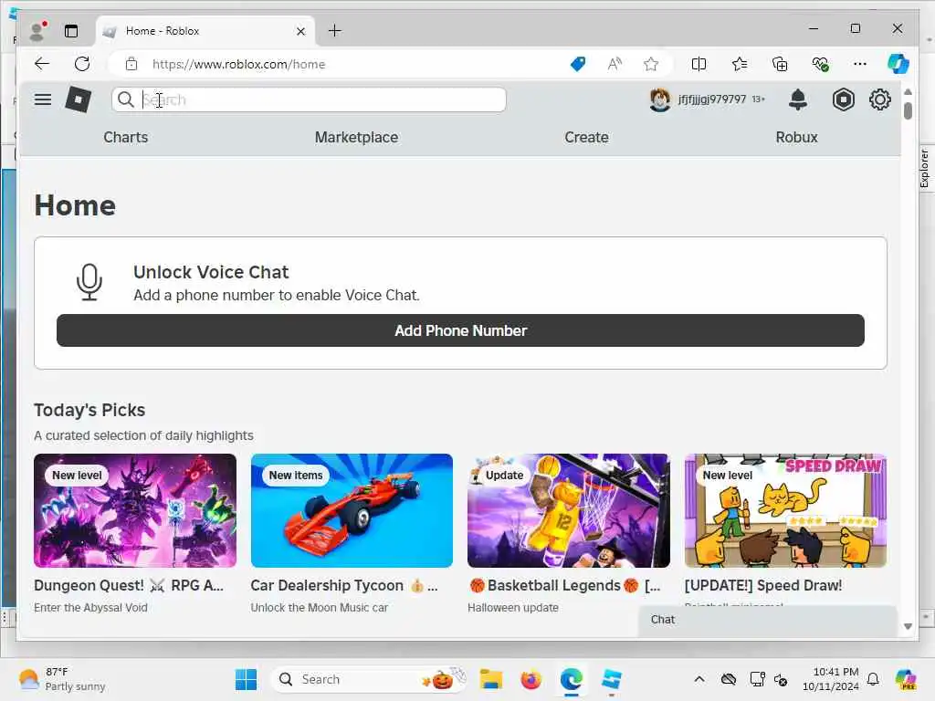Open File Explorer from the taskbar
Image resolution: width=935 pixels, height=701 pixels.
[490, 679]
